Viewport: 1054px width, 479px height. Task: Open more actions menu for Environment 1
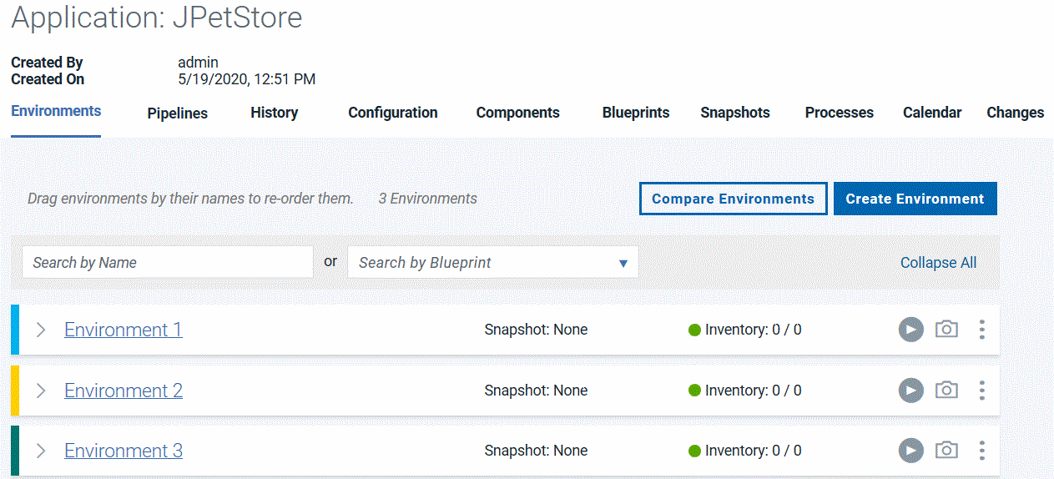[x=981, y=330]
